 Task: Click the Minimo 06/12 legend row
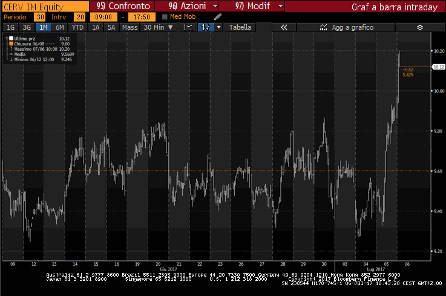pyautogui.click(x=41, y=59)
